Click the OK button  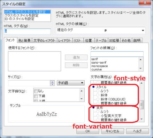[x=88, y=131]
